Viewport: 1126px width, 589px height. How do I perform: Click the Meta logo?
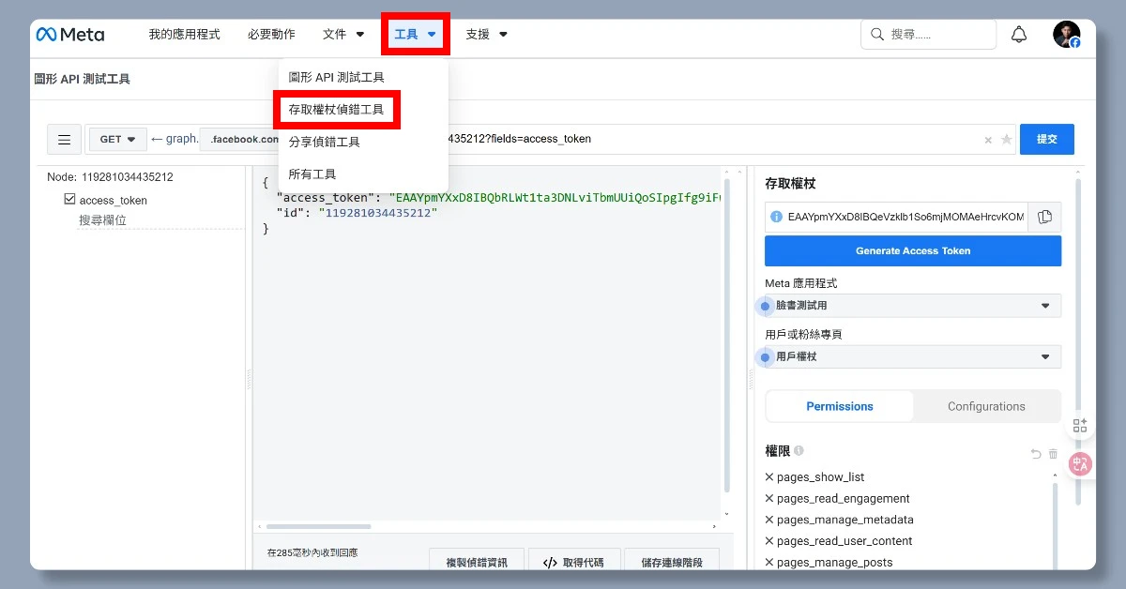pyautogui.click(x=70, y=35)
